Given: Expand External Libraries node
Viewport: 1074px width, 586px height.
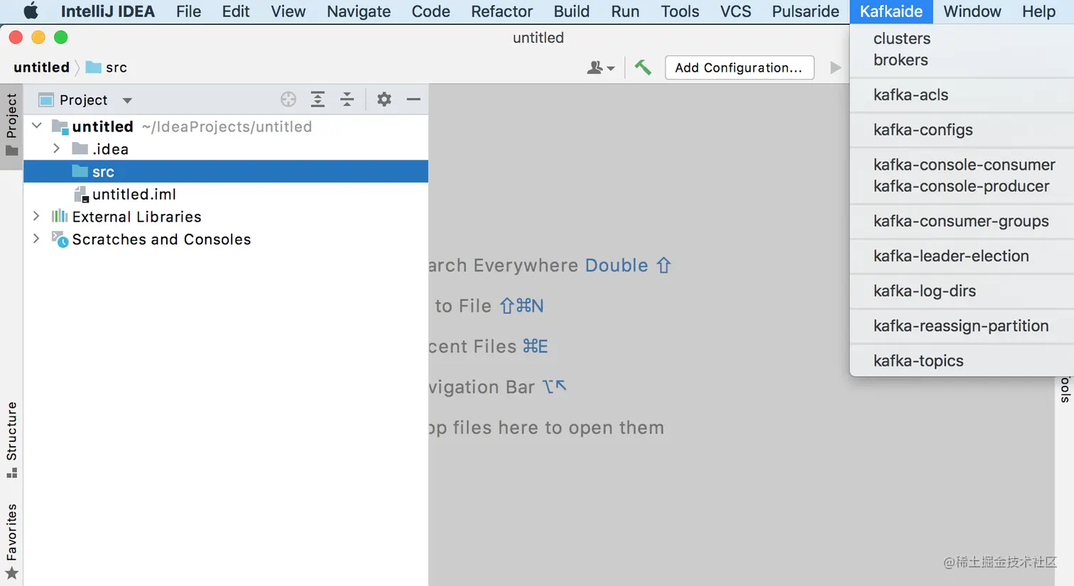Looking at the screenshot, I should tap(36, 216).
